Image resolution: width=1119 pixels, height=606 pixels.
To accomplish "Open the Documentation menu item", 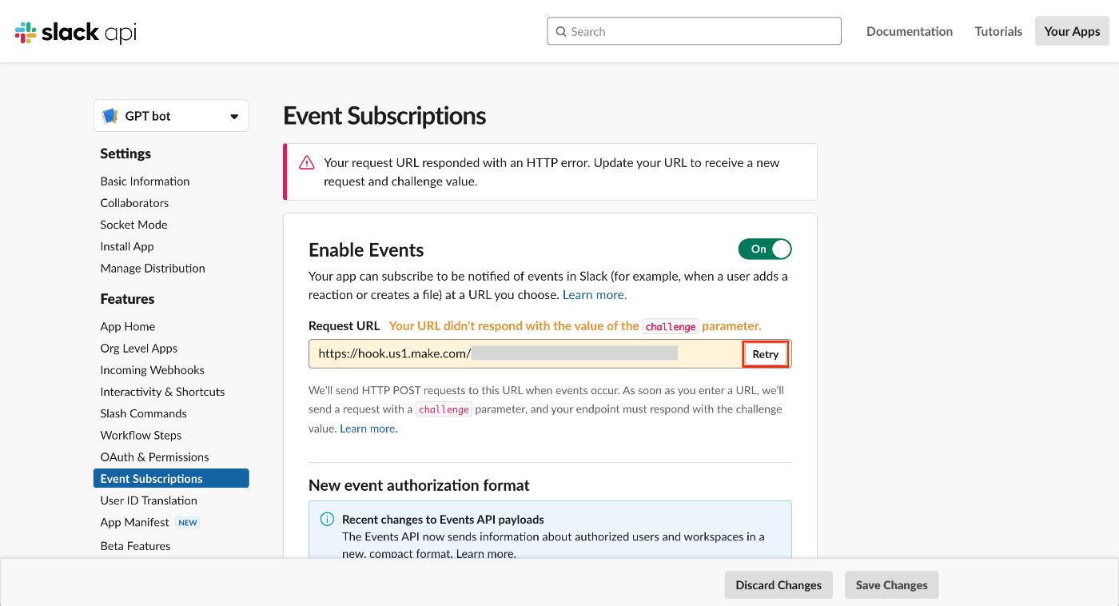I will tap(910, 32).
